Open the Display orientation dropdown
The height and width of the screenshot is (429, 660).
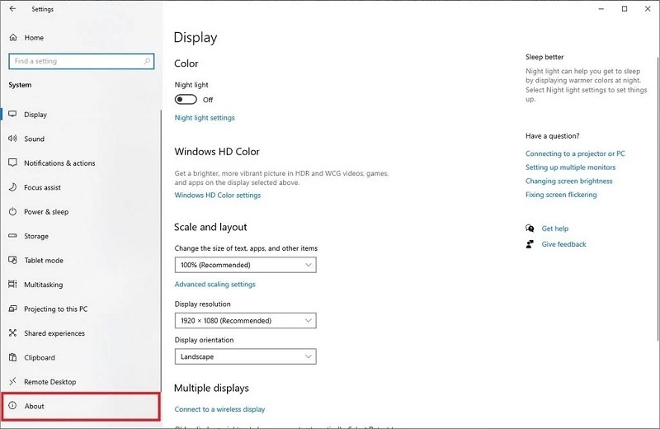pyautogui.click(x=246, y=356)
